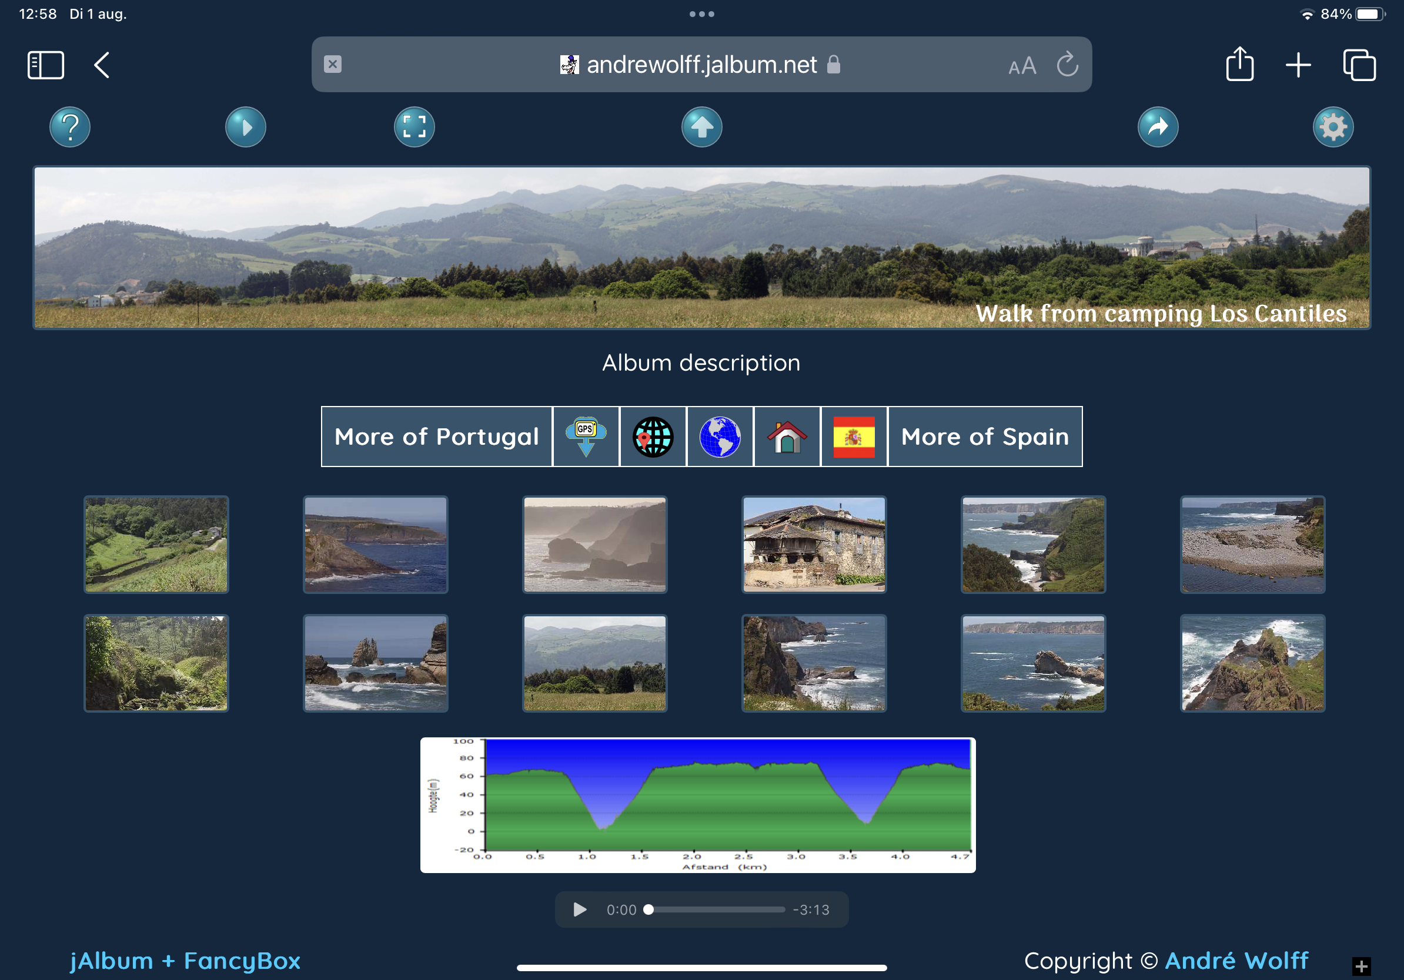Go up one level with arrow icon
Image resolution: width=1404 pixels, height=980 pixels.
pos(701,127)
